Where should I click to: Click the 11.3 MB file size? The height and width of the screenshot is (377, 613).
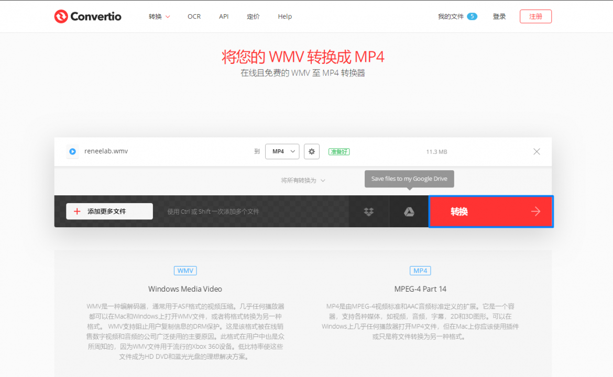(436, 151)
